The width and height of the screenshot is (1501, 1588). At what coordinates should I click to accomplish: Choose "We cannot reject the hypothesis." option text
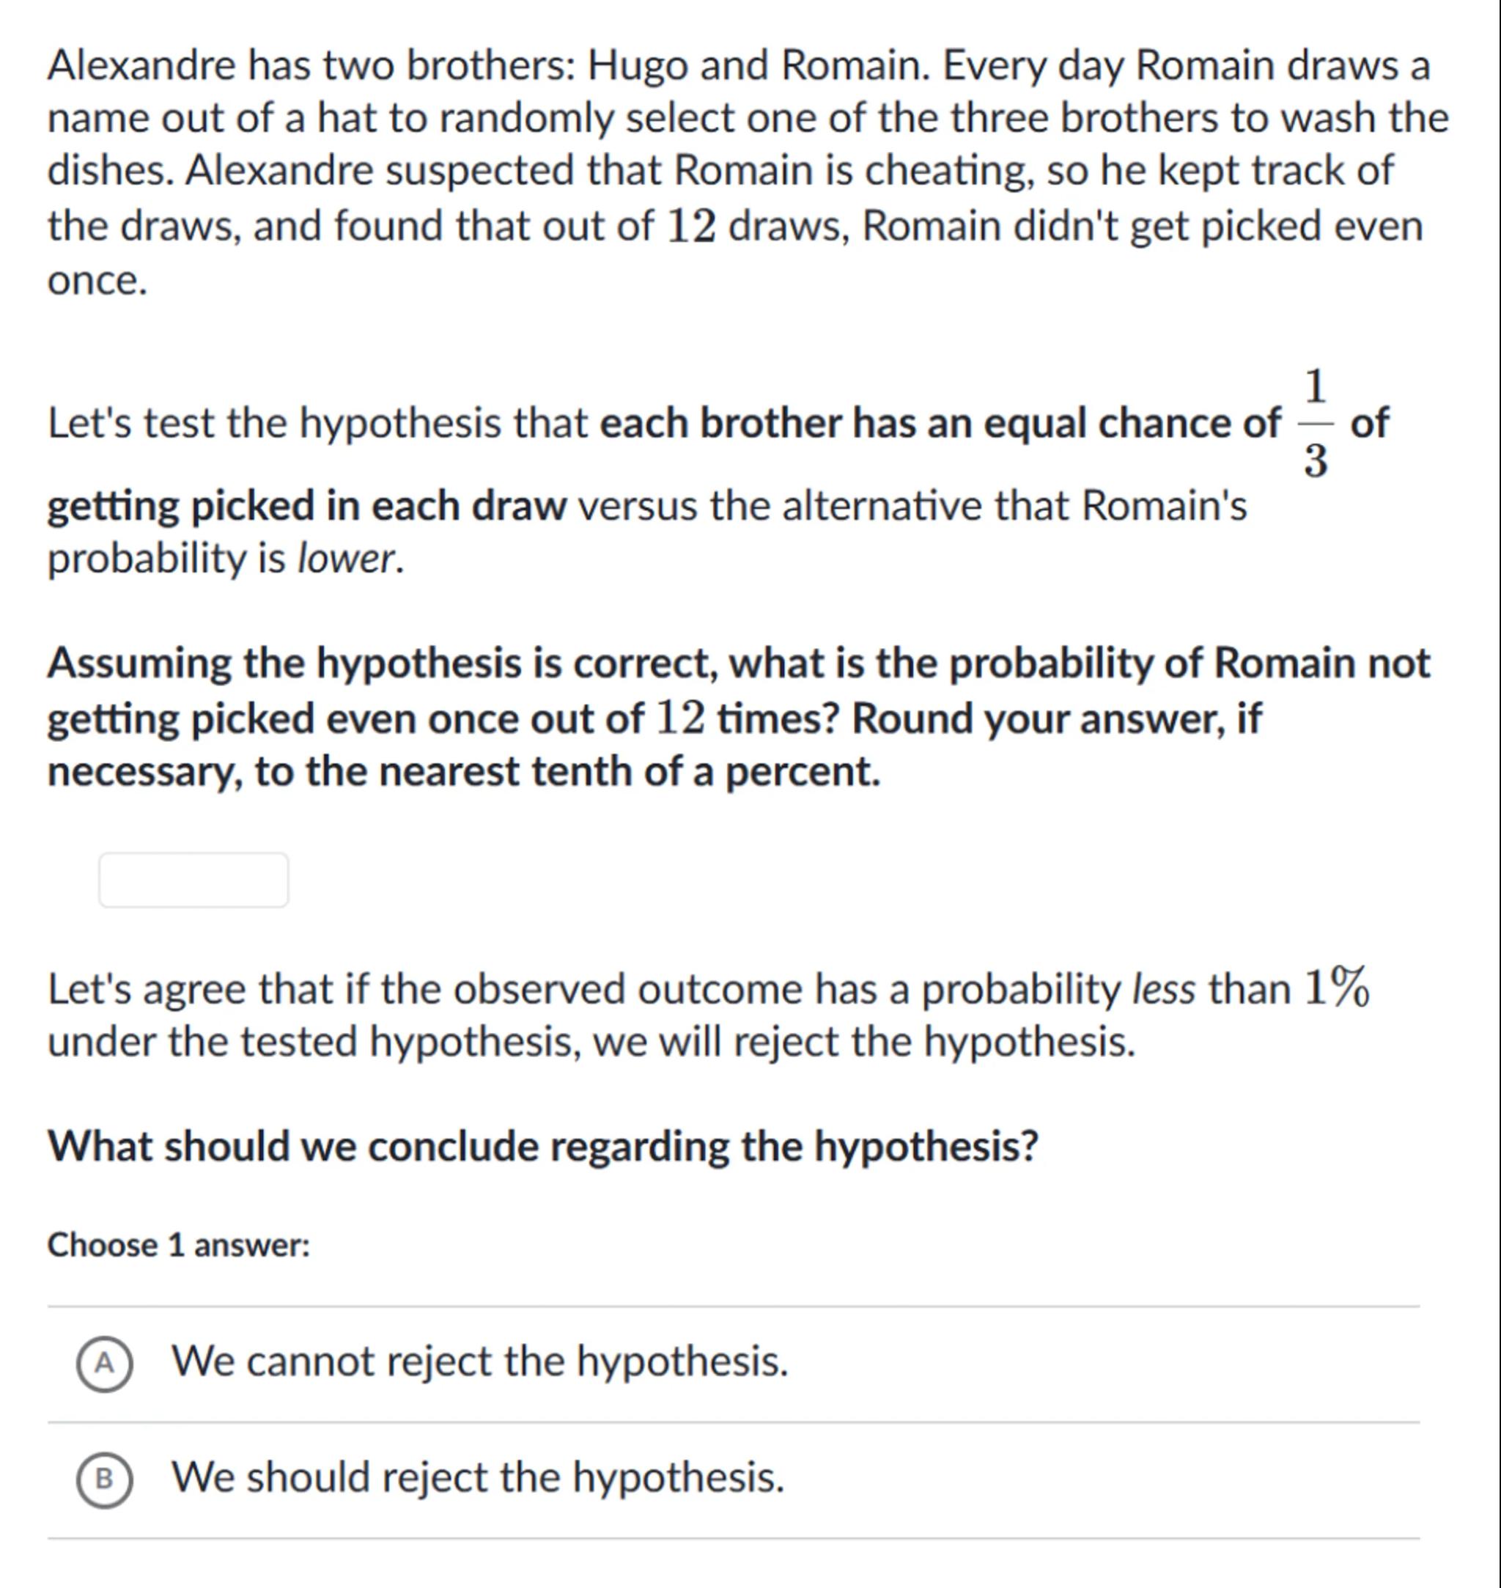[x=480, y=1361]
